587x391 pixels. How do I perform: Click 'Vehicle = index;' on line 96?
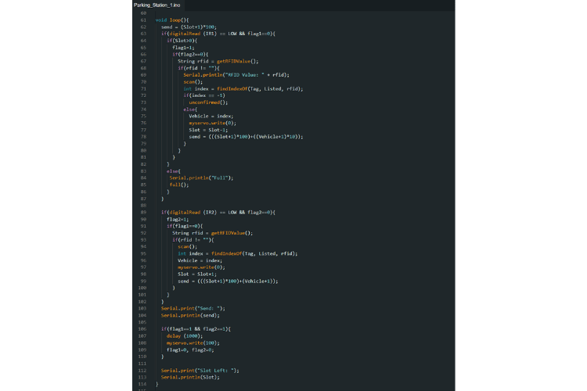point(200,260)
